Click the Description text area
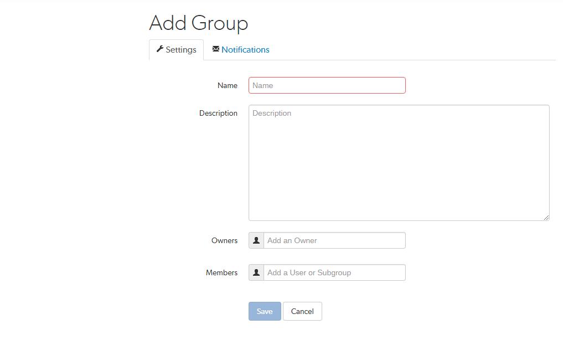This screenshot has height=345, width=563. click(x=399, y=161)
